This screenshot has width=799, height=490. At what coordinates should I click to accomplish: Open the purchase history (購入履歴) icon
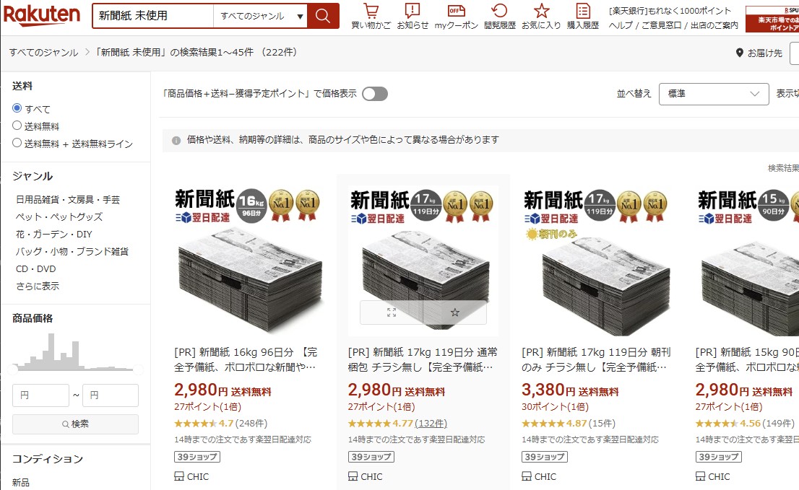583,16
